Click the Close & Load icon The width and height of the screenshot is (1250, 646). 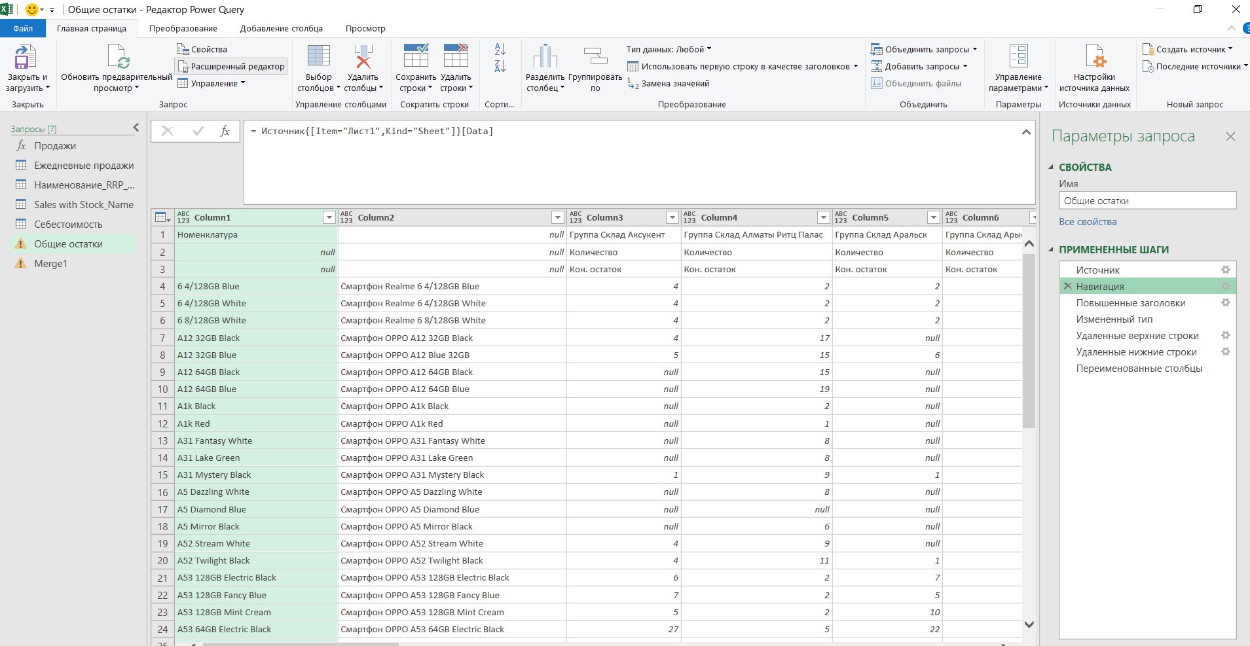(x=26, y=57)
